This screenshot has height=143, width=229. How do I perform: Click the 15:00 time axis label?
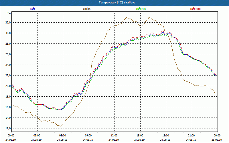click(x=141, y=136)
